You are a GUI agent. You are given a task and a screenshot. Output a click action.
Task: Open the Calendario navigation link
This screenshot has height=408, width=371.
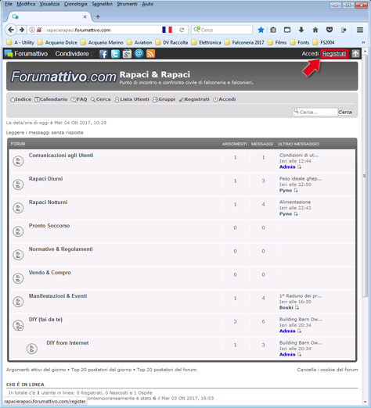[x=51, y=99]
